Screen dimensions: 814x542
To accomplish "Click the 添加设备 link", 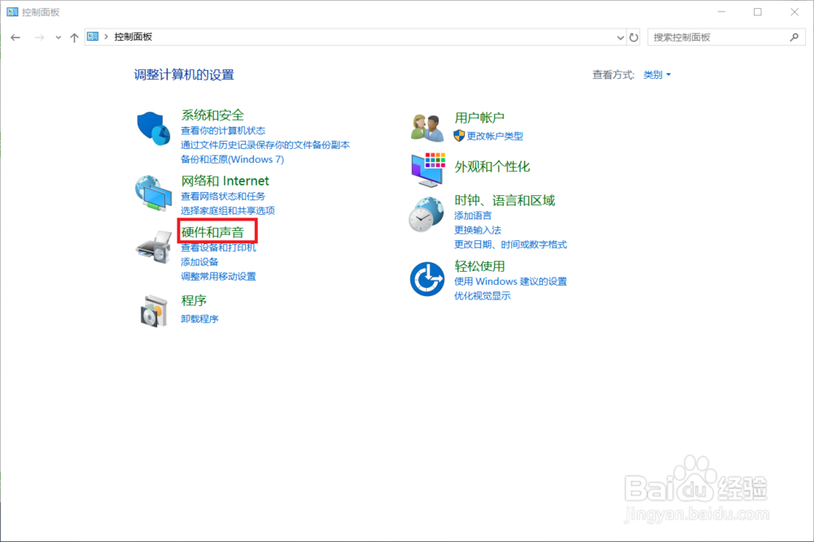I will tap(199, 262).
